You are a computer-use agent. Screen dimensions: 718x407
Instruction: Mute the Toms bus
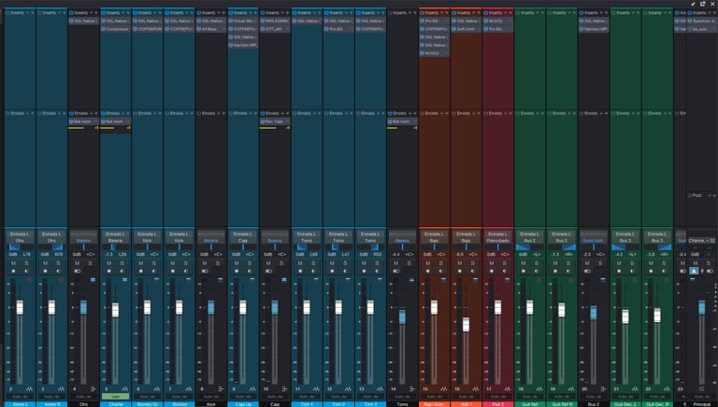coord(396,263)
